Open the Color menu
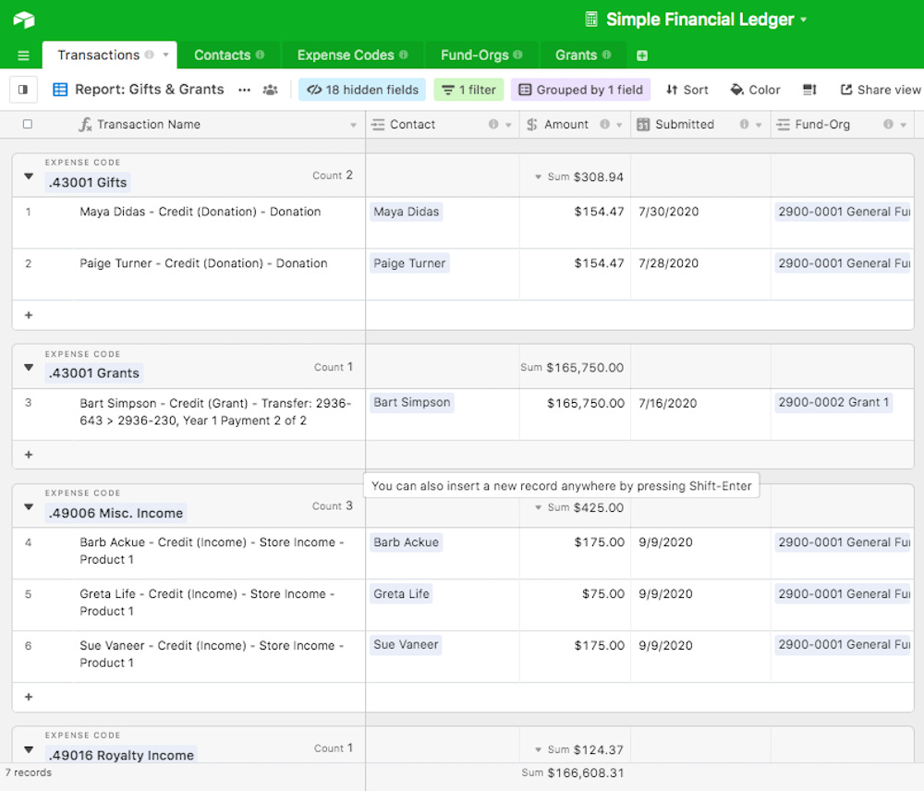Image resolution: width=924 pixels, height=791 pixels. (756, 90)
